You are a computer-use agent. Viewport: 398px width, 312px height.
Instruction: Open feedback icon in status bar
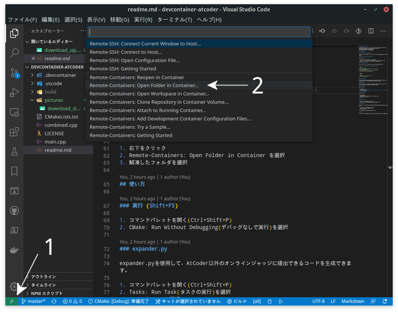coord(373,301)
